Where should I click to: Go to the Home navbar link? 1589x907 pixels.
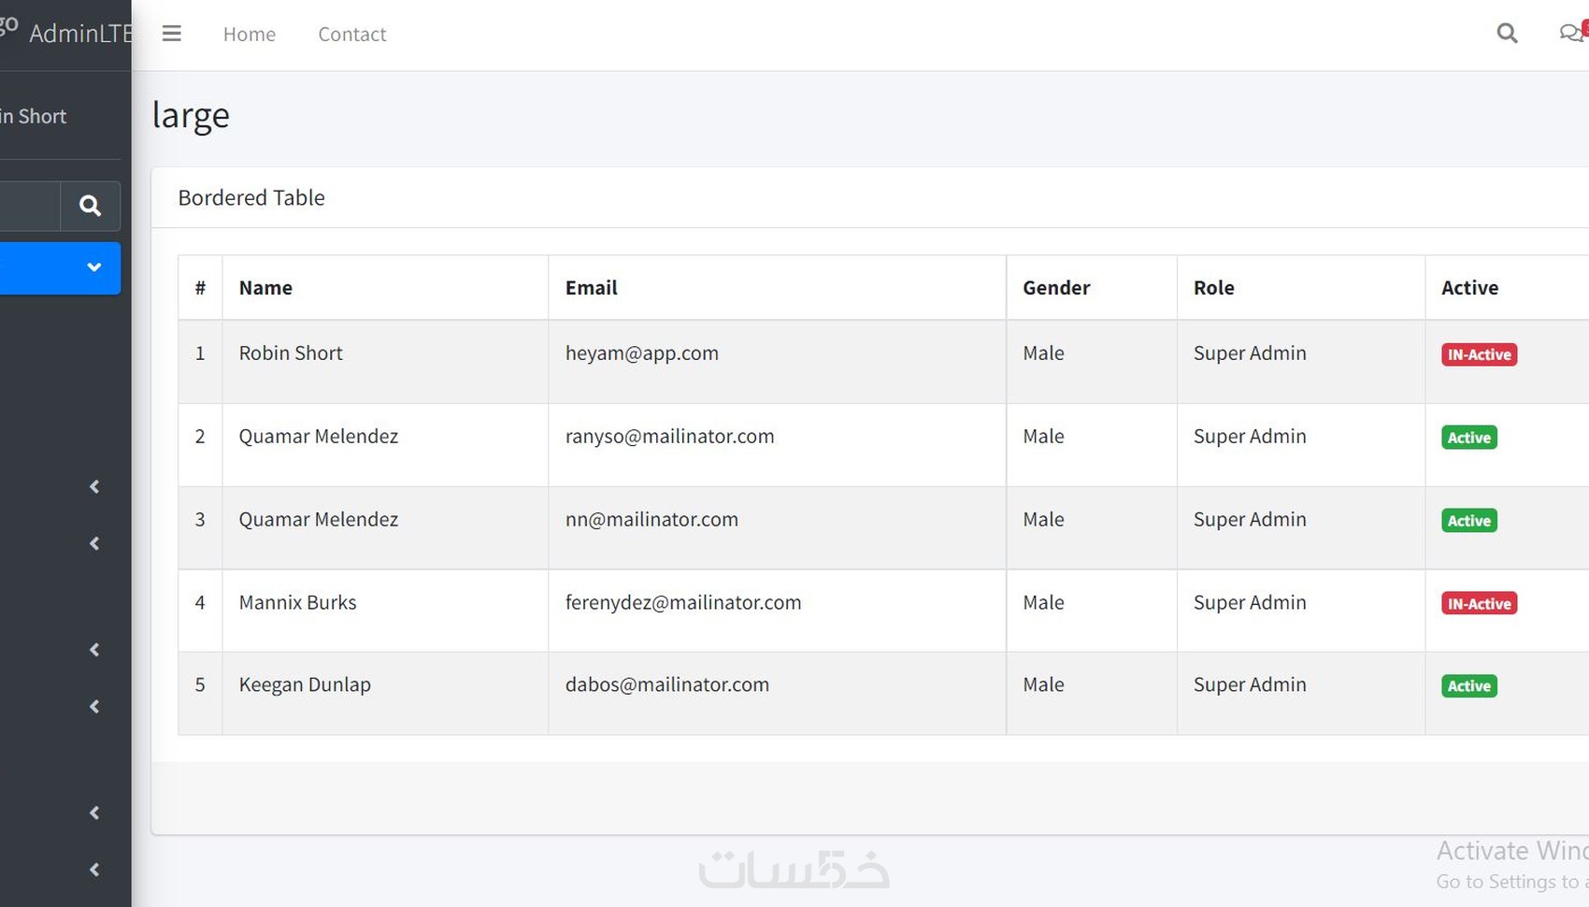[x=249, y=35]
